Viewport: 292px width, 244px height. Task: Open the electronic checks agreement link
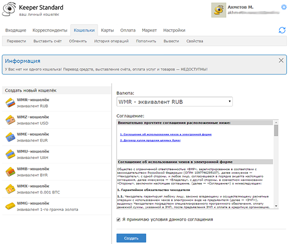166,134
